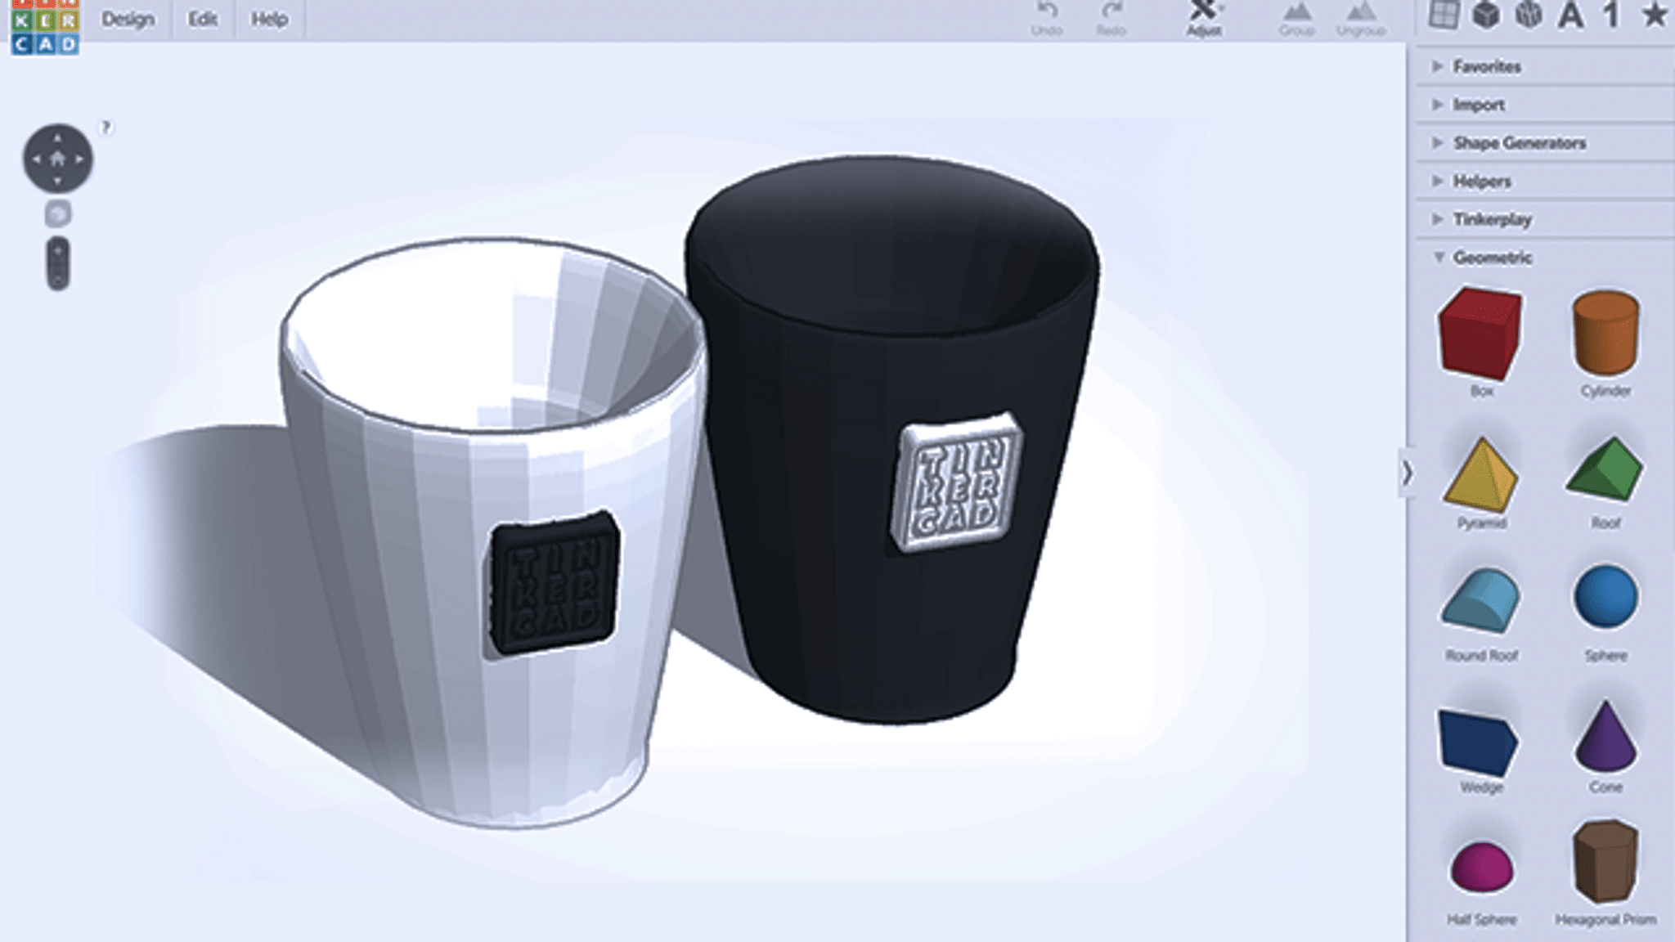Click the Help menu

269,19
